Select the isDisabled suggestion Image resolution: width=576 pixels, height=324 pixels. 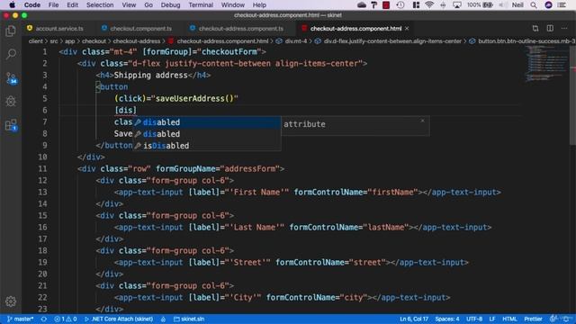click(207, 146)
